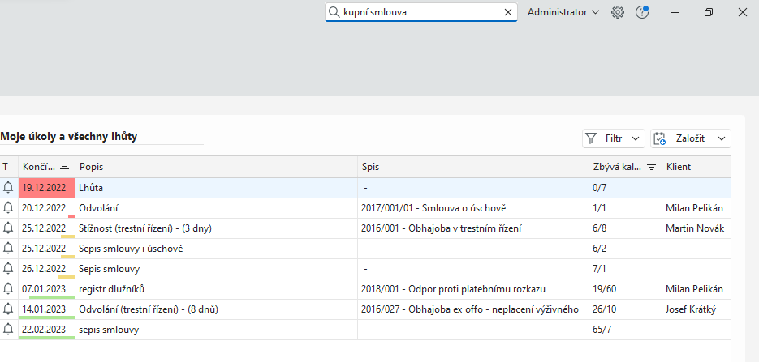The image size is (759, 362).
Task: Click the filter icon in the Zbývá kal. column
Action: (651, 167)
